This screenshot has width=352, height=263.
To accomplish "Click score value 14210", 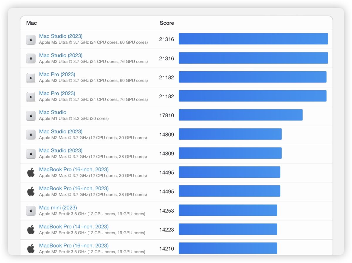I will point(167,249).
